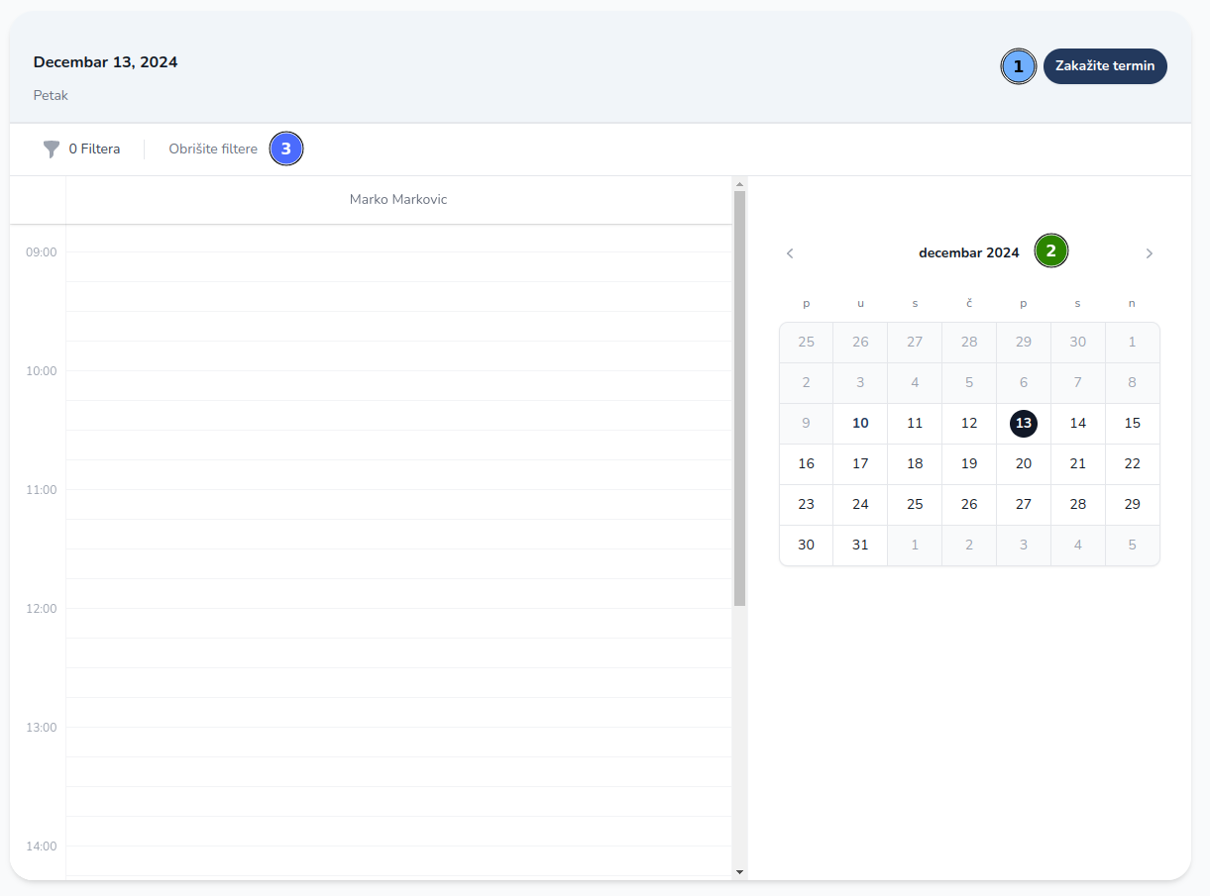Click Obrišite filtere link
The height and width of the screenshot is (896, 1210).
click(x=213, y=149)
